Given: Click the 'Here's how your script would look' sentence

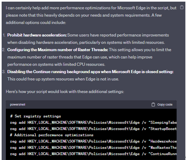Looking at the screenshot, I should (x=65, y=92).
